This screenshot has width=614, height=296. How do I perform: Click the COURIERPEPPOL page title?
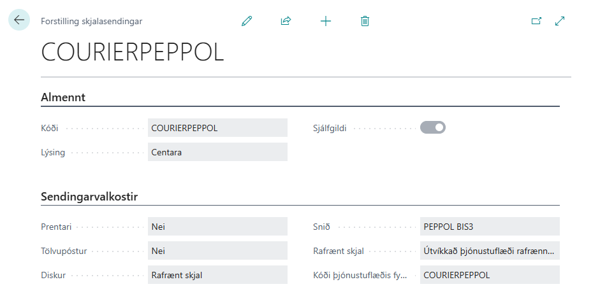pyautogui.click(x=133, y=52)
